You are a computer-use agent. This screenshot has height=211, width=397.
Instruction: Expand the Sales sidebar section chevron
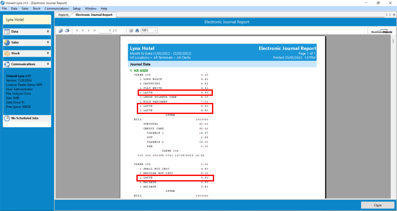pyautogui.click(x=48, y=42)
